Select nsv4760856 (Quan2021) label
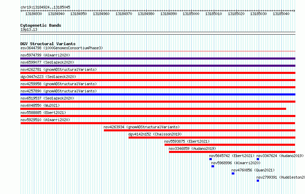Image resolution: width=305 pixels, height=194 pixels. (253, 170)
